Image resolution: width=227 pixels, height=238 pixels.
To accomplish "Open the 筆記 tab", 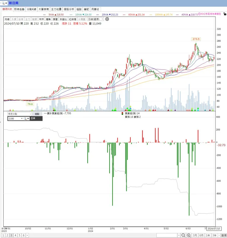I will 86,9.
